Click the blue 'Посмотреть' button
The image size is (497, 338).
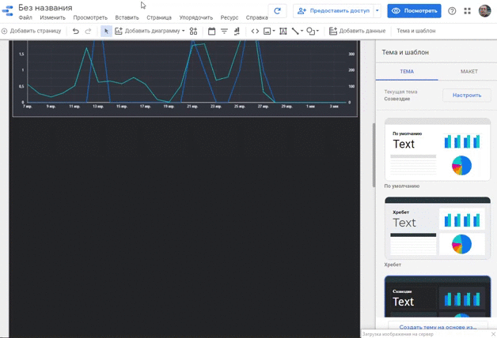(x=414, y=11)
